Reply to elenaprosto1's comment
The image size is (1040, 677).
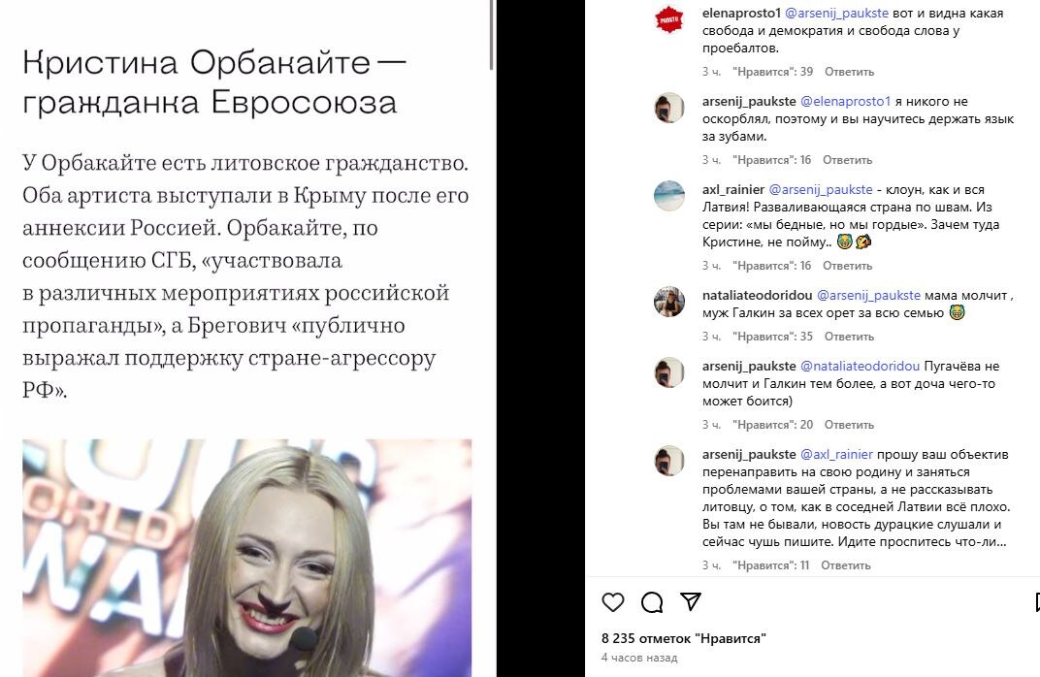(x=849, y=72)
